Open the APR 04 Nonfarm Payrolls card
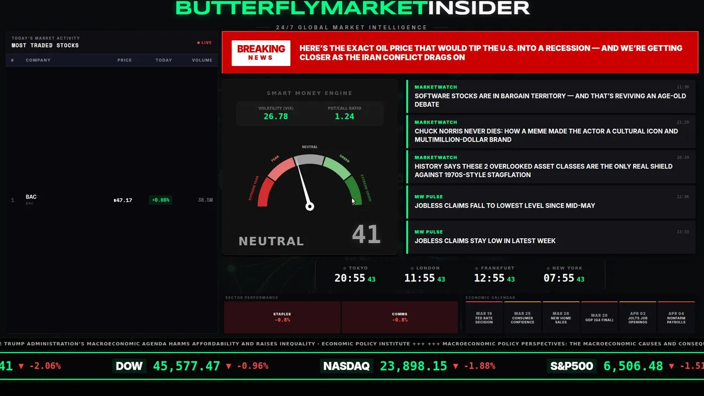Image resolution: width=704 pixels, height=396 pixels. (x=676, y=317)
